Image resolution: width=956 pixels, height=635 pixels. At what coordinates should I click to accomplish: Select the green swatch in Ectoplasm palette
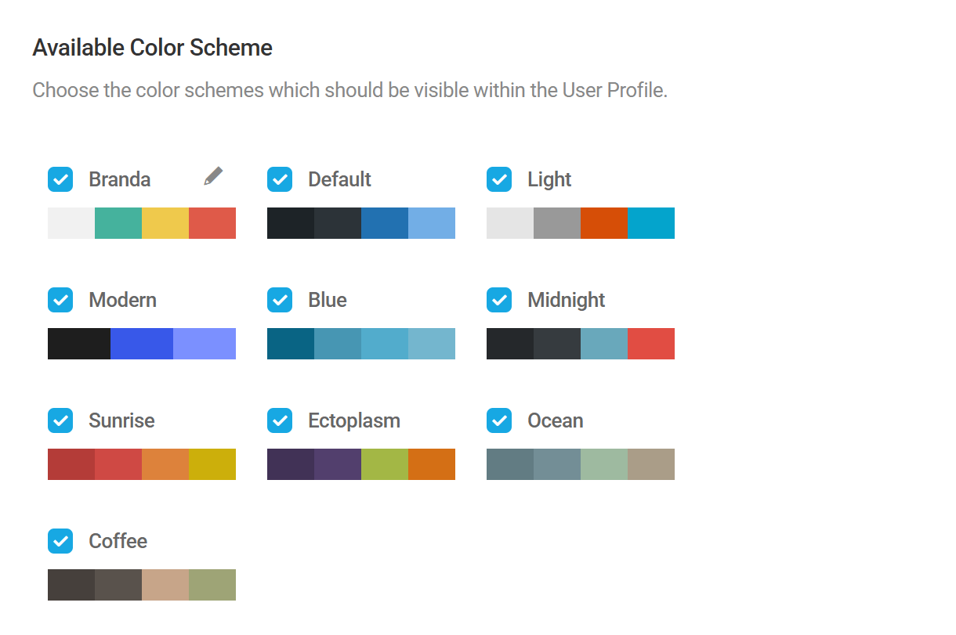(384, 464)
